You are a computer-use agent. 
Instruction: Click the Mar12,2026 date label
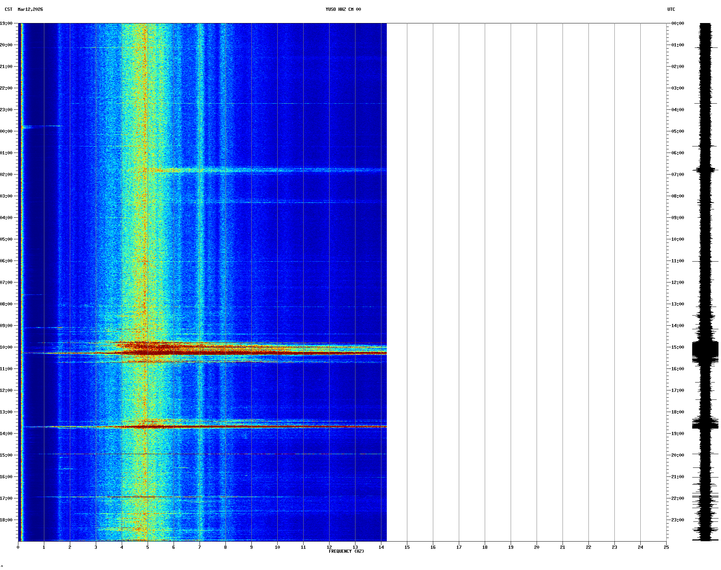click(30, 9)
